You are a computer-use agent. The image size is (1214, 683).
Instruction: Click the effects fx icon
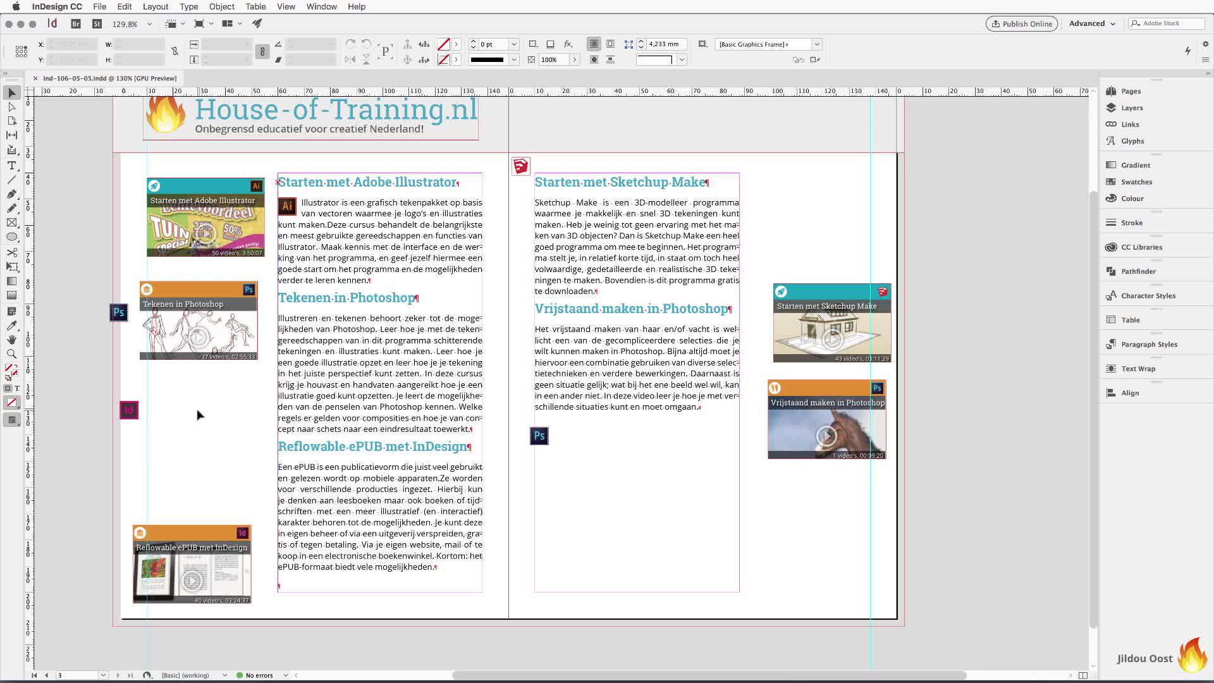[x=568, y=44]
